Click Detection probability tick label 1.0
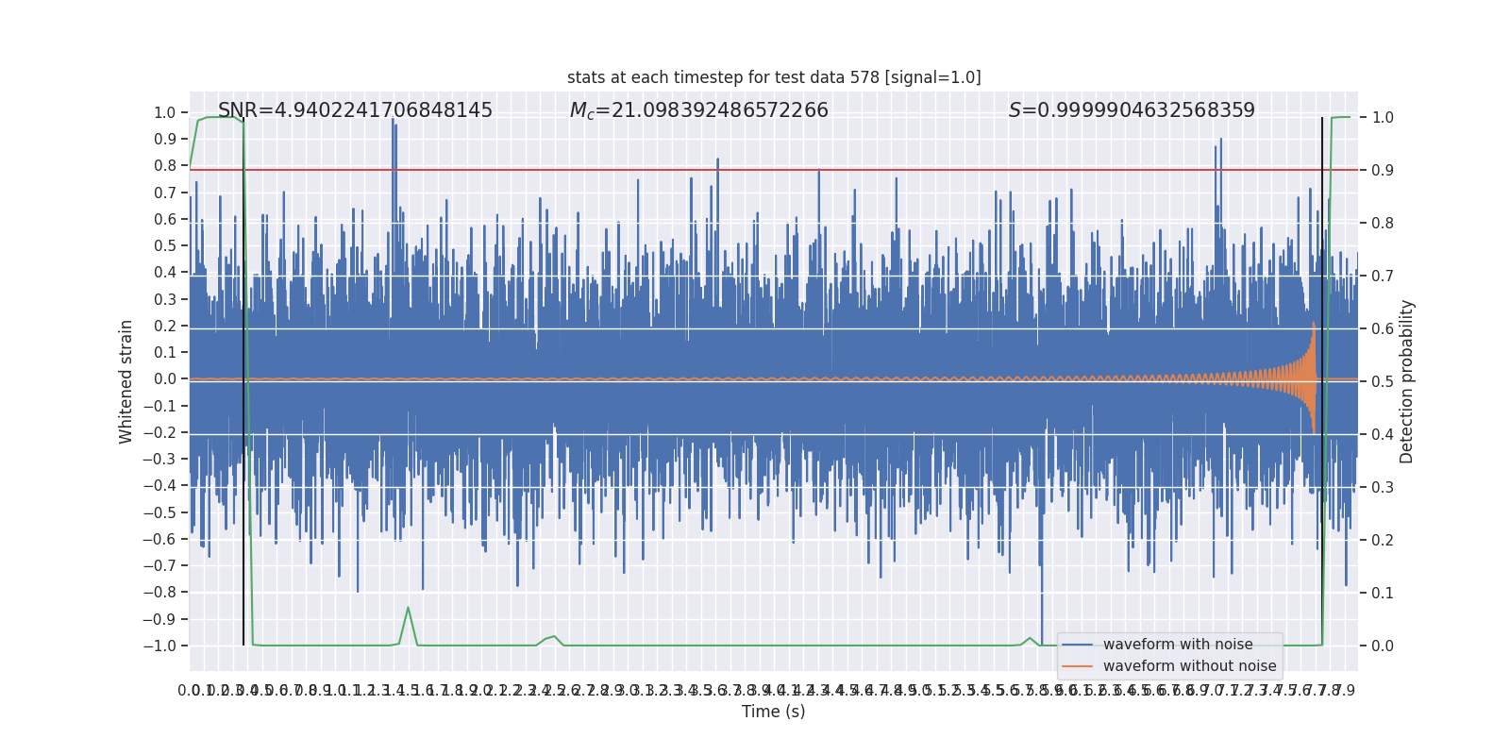 (x=1383, y=117)
